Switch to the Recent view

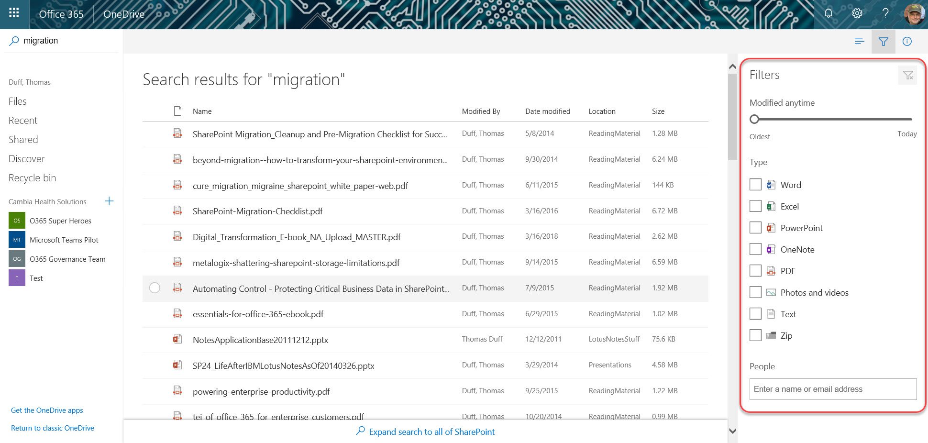(23, 120)
